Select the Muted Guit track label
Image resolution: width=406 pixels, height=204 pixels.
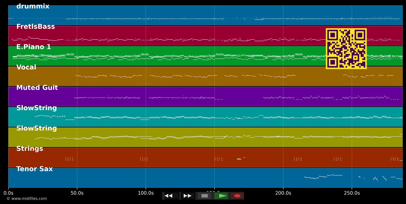click(37, 88)
